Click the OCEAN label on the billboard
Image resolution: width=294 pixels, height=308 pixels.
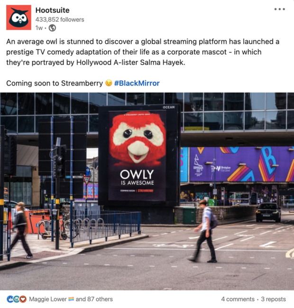169,107
